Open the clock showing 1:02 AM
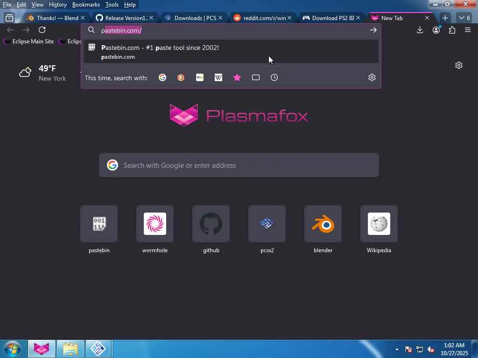This screenshot has width=478, height=358. click(x=454, y=349)
